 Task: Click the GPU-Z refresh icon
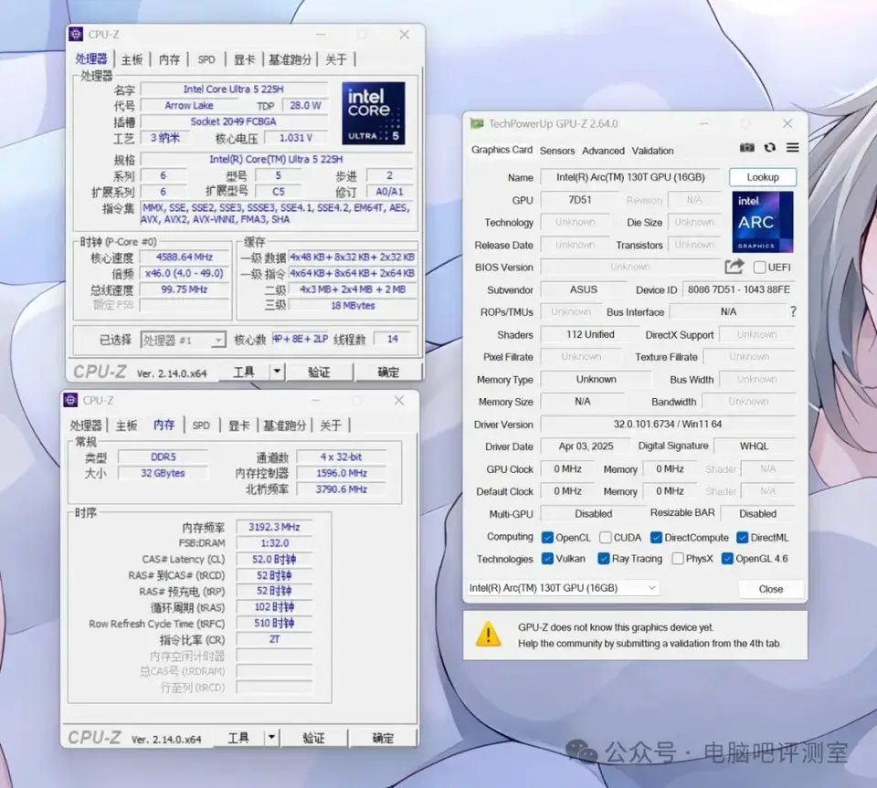click(x=770, y=148)
